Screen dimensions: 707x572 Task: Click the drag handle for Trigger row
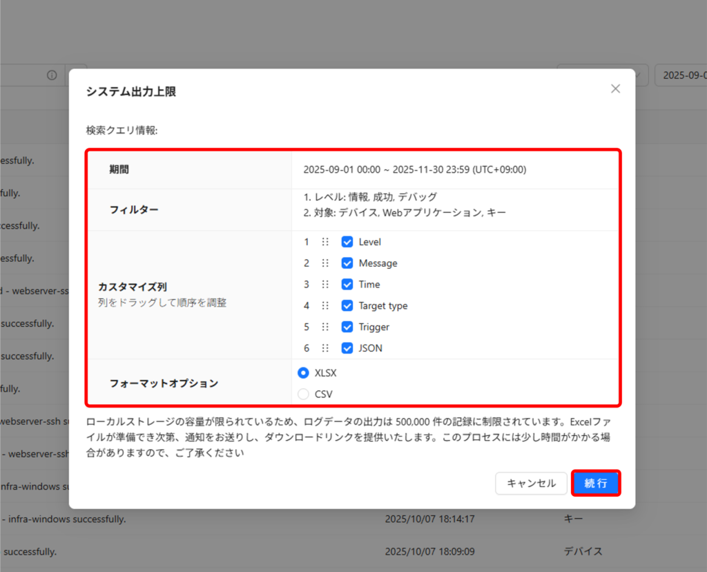pyautogui.click(x=325, y=327)
